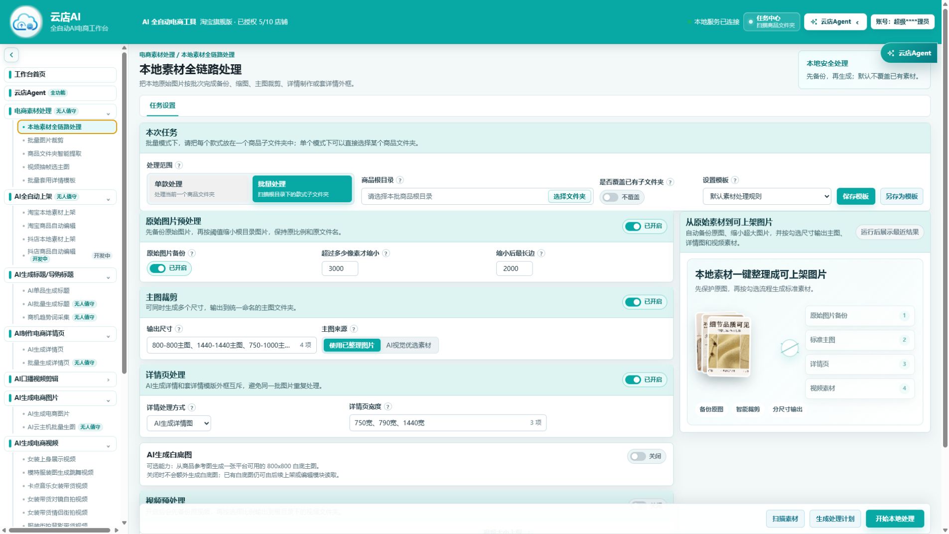
Task: Open 任务中心 in header
Action: point(771,22)
